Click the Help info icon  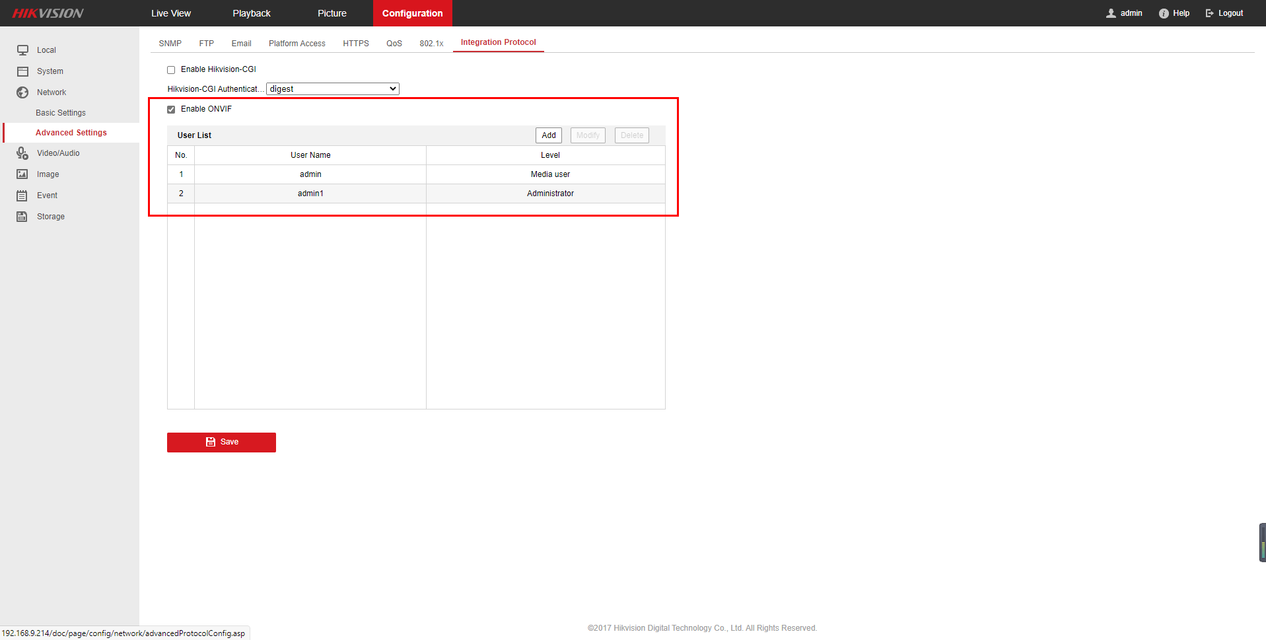tap(1164, 13)
